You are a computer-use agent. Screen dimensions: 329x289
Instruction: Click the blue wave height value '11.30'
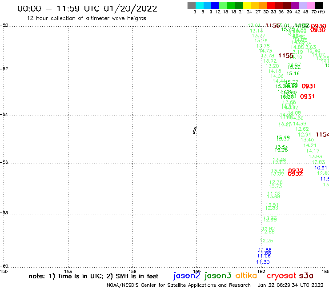pyautogui.click(x=263, y=262)
